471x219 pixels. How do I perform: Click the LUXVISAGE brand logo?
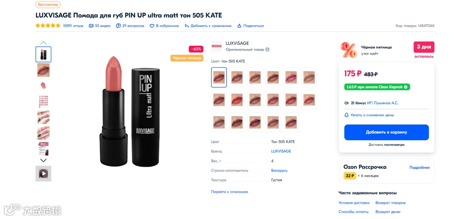point(217,47)
